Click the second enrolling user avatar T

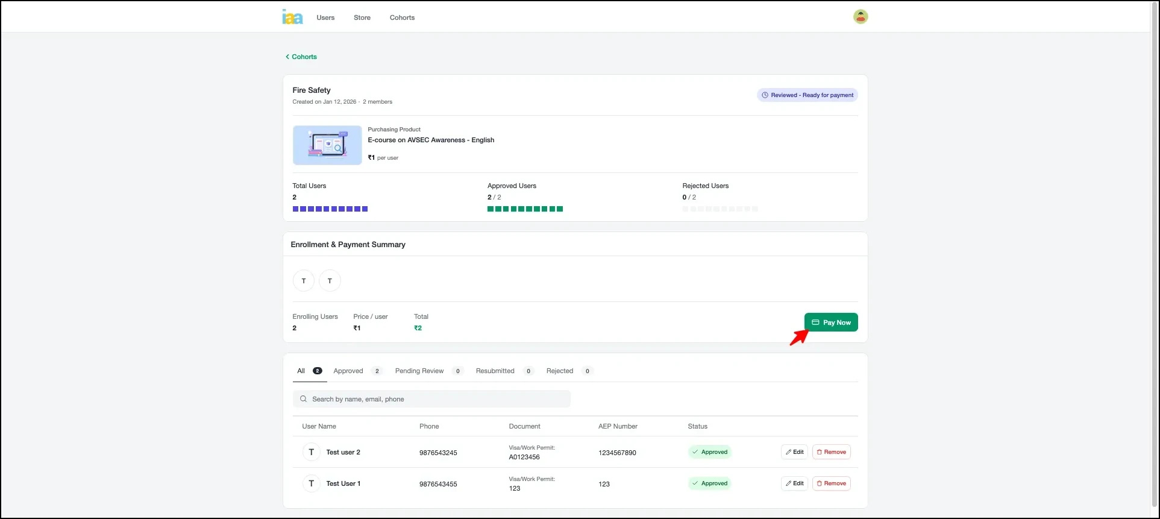click(330, 281)
